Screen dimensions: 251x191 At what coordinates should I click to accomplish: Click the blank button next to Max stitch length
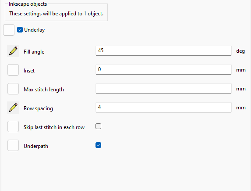(x=13, y=89)
